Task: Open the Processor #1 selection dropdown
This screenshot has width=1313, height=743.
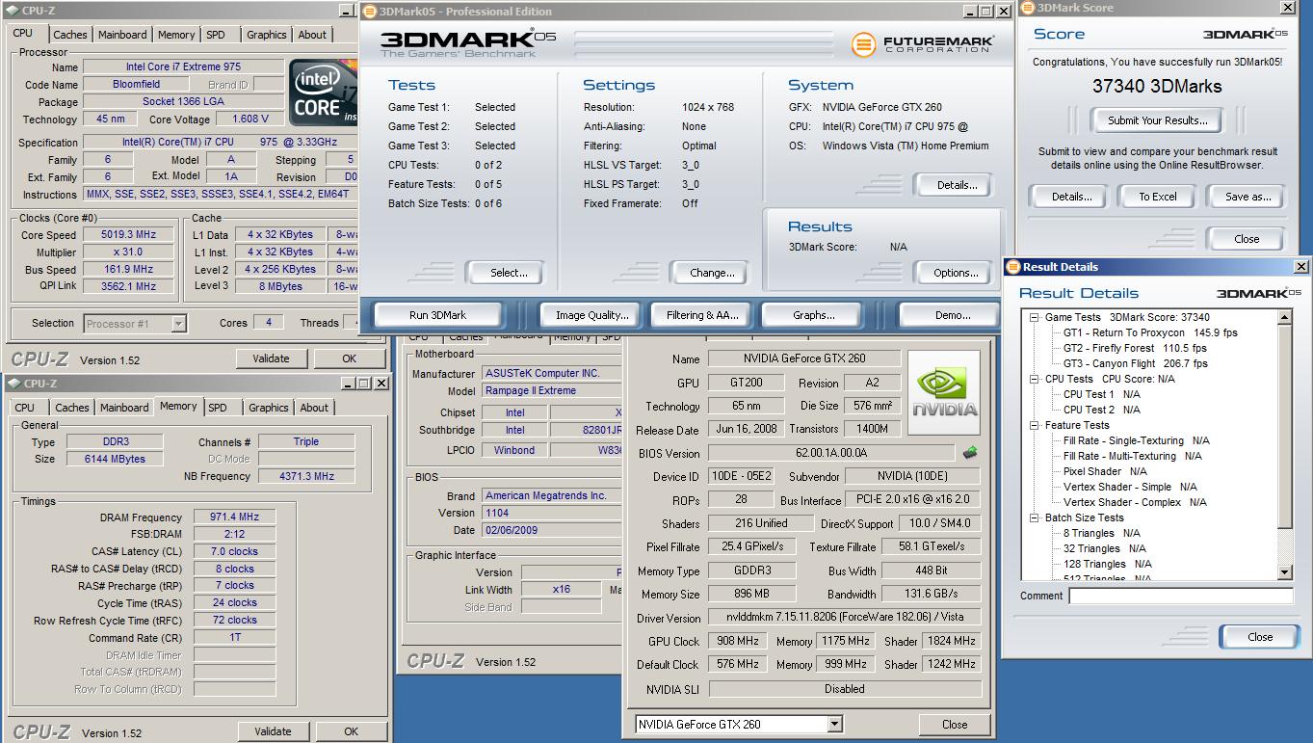Action: pos(178,324)
